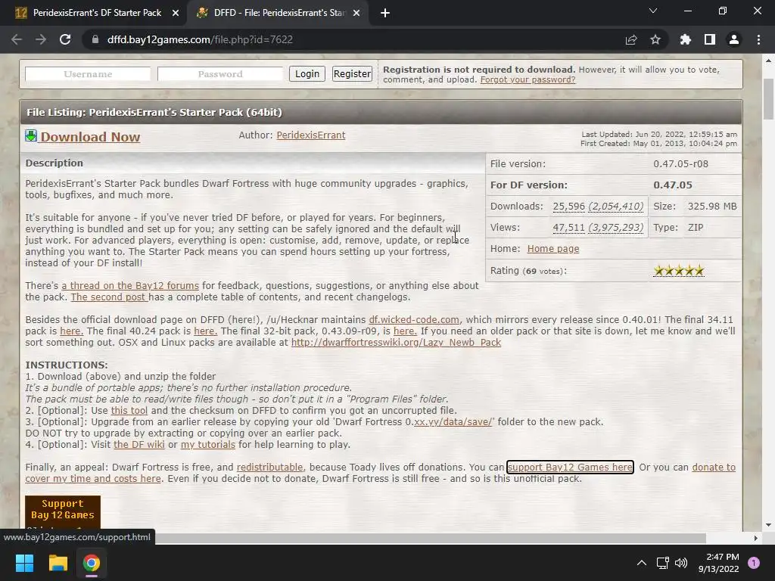Close the PeridexisErrant's DF Starter Pack tab
Image resolution: width=775 pixels, height=581 pixels.
tap(176, 13)
